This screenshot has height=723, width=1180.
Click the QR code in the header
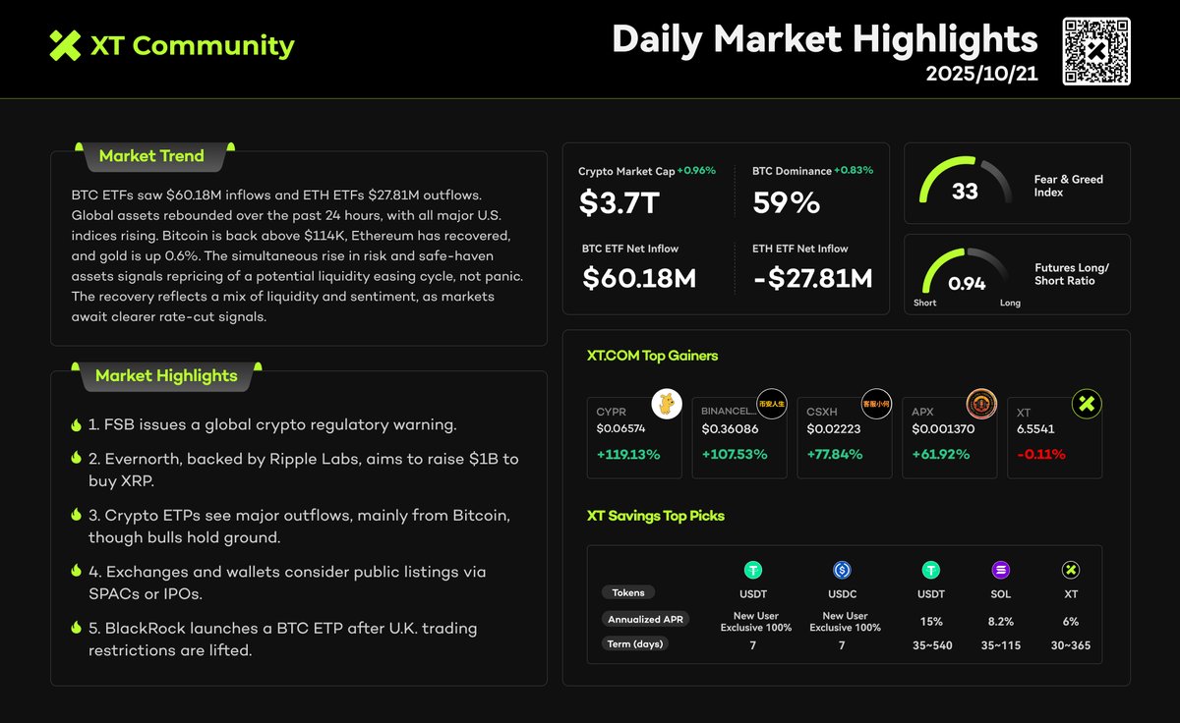1096,51
